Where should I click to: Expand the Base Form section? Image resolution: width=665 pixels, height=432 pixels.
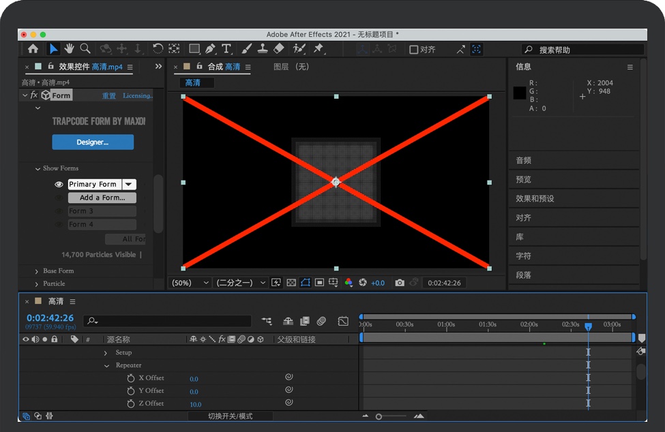pyautogui.click(x=37, y=271)
